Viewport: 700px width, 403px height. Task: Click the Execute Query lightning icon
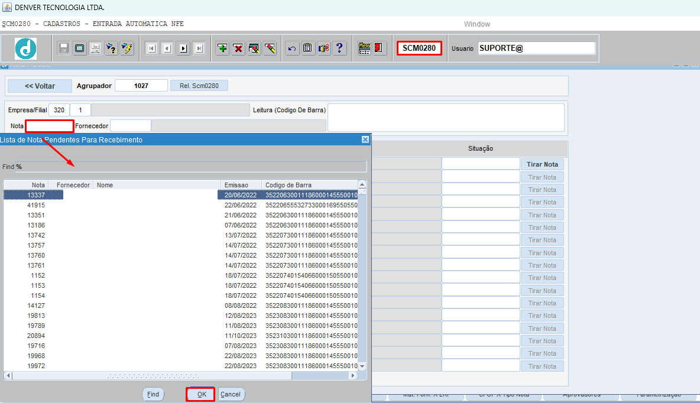click(x=127, y=48)
